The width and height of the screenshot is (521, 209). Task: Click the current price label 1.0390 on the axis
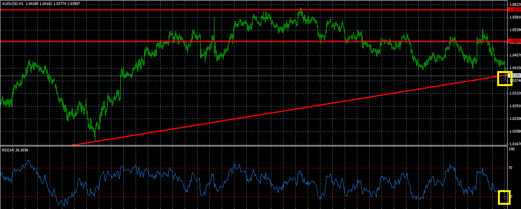(x=514, y=76)
